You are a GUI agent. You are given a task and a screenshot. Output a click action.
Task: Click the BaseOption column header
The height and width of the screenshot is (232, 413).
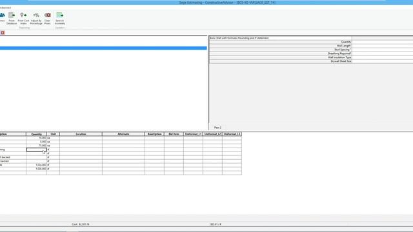pos(155,134)
